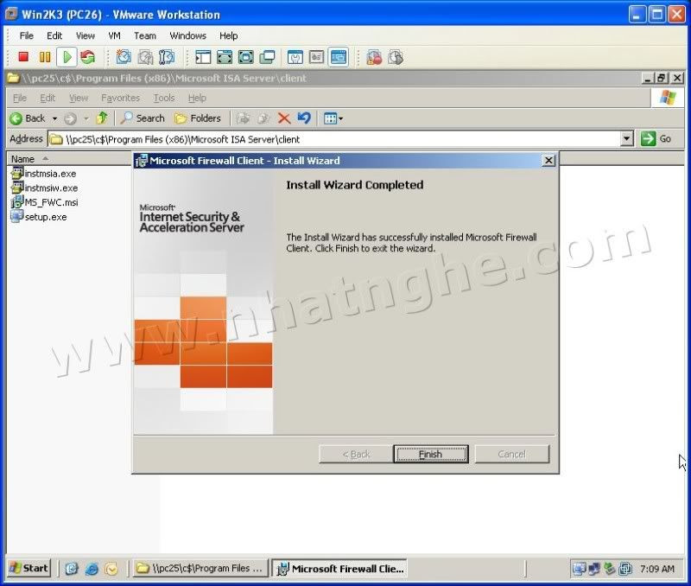Open the VMware Edit menu
The height and width of the screenshot is (586, 691).
click(54, 35)
